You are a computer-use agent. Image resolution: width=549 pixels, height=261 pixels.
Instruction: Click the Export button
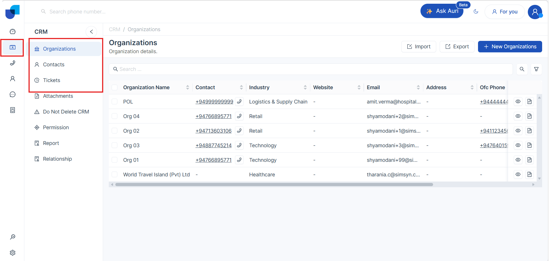(457, 47)
